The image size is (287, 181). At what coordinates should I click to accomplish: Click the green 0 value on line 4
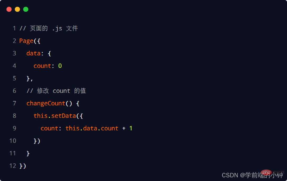click(60, 66)
